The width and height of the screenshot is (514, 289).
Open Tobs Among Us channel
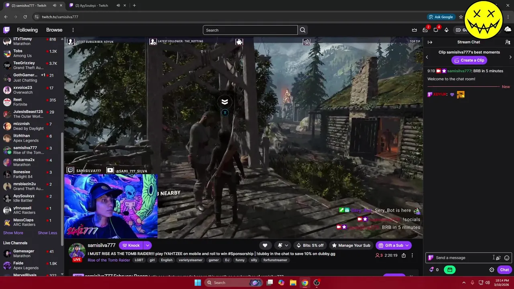tap(32, 53)
